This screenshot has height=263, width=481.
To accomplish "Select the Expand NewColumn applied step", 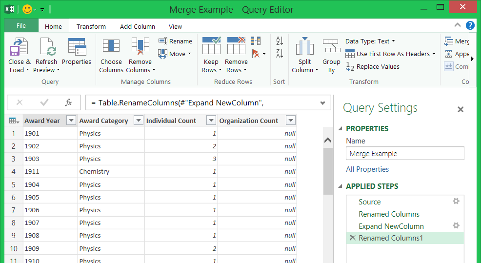I will [391, 226].
